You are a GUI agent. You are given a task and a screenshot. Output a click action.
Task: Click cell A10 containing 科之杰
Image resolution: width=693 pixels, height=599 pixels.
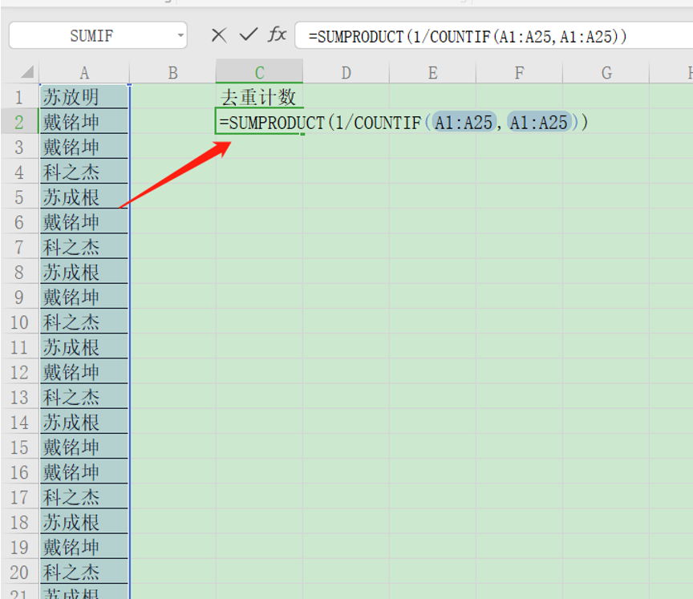pyautogui.click(x=84, y=322)
